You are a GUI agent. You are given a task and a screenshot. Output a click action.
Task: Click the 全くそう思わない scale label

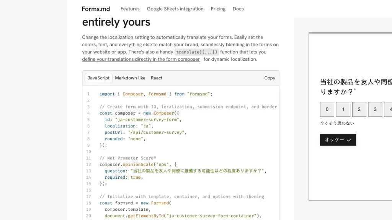click(x=337, y=123)
